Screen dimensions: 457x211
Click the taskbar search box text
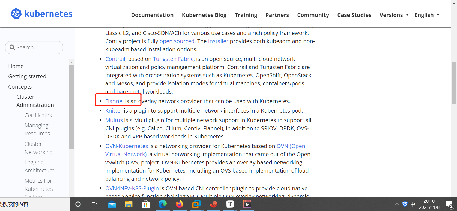[14, 204]
